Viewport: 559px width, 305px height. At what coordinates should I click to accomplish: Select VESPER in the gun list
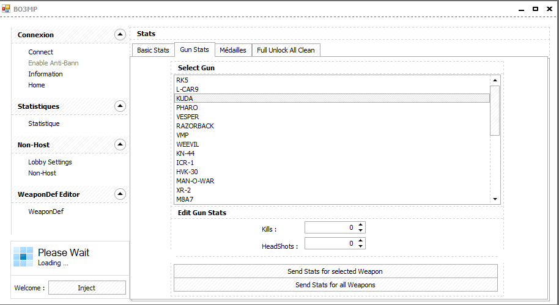tap(332, 117)
